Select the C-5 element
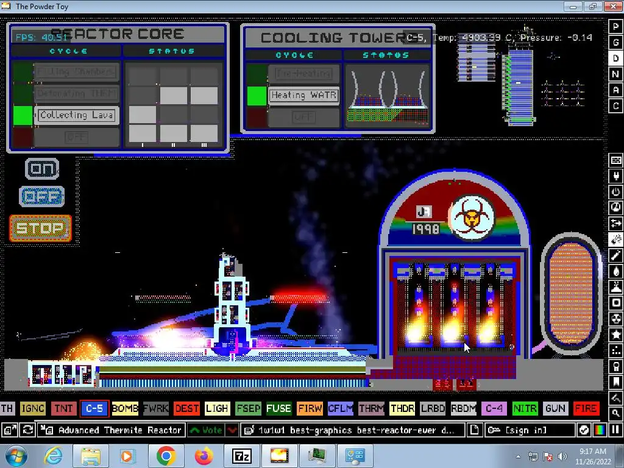Viewport: 624px width, 468px height. coord(94,409)
